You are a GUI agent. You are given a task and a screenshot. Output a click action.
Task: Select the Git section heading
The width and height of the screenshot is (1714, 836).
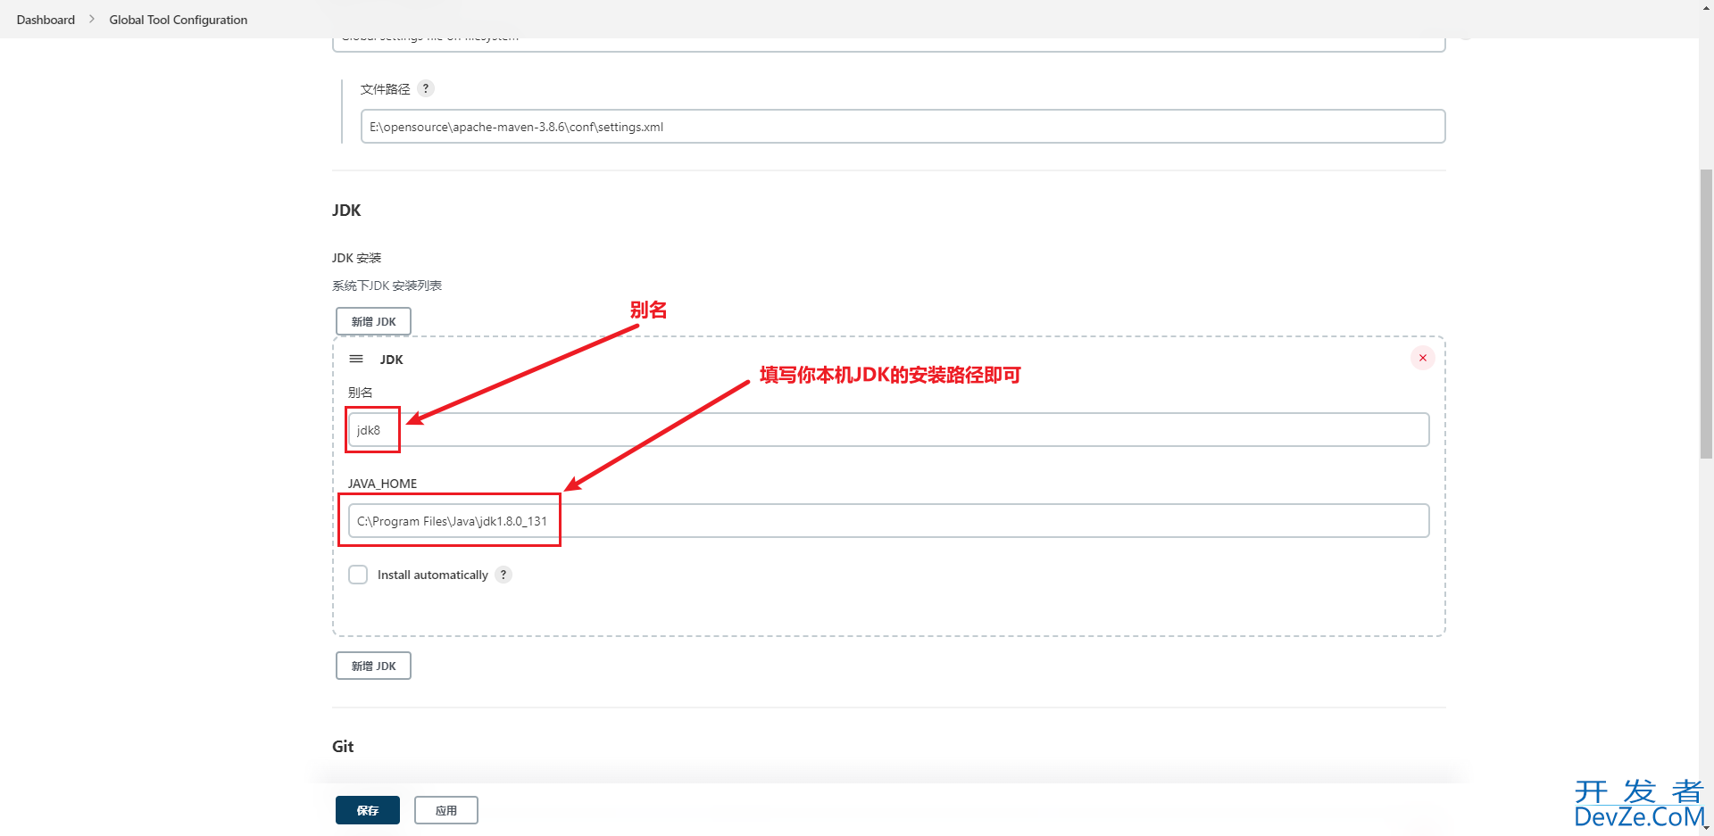click(343, 747)
